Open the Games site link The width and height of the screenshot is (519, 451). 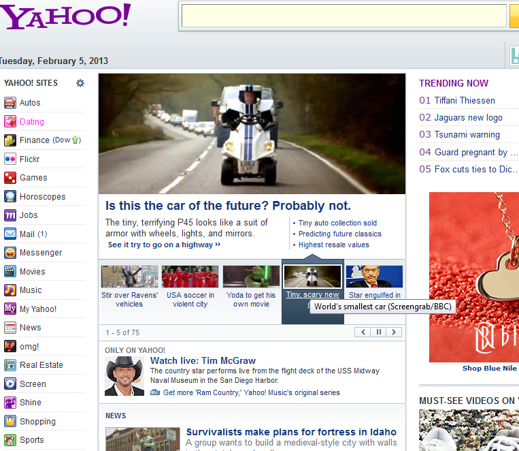pyautogui.click(x=33, y=178)
